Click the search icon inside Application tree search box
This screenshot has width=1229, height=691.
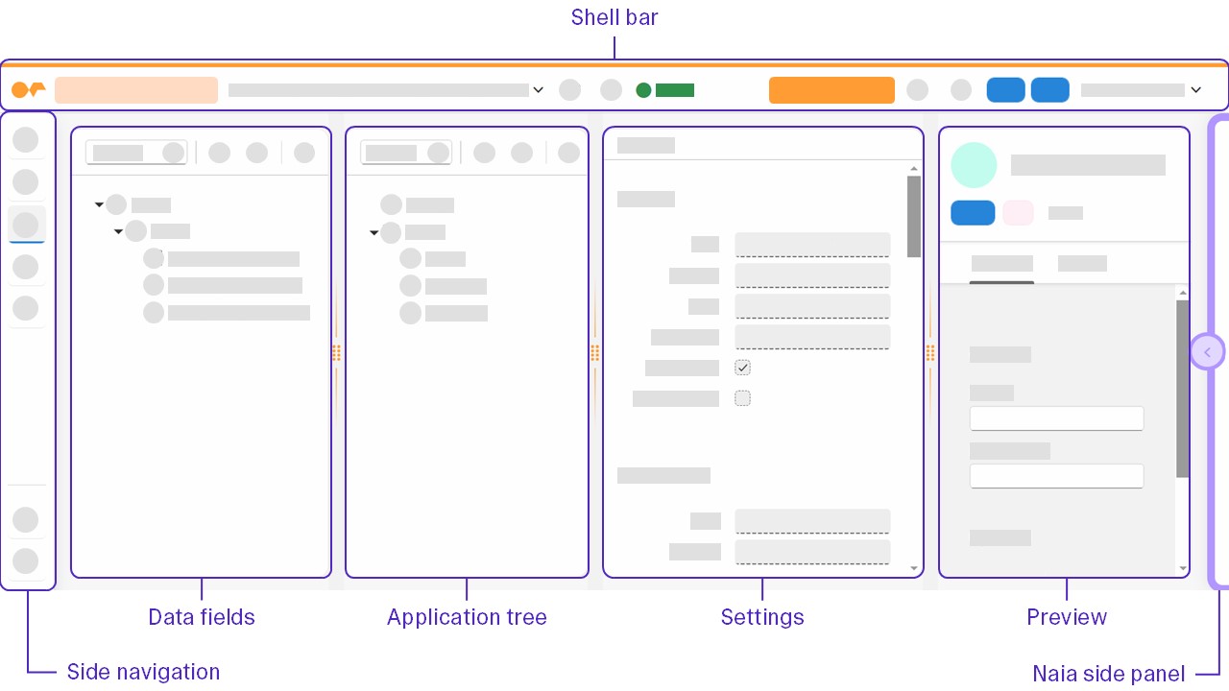439,152
